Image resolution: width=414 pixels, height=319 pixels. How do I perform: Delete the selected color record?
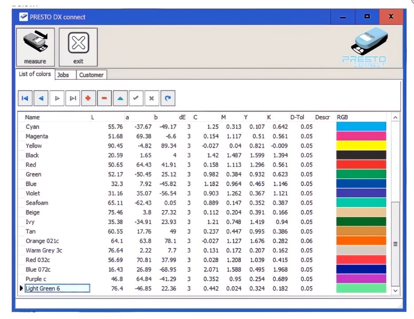(x=104, y=98)
